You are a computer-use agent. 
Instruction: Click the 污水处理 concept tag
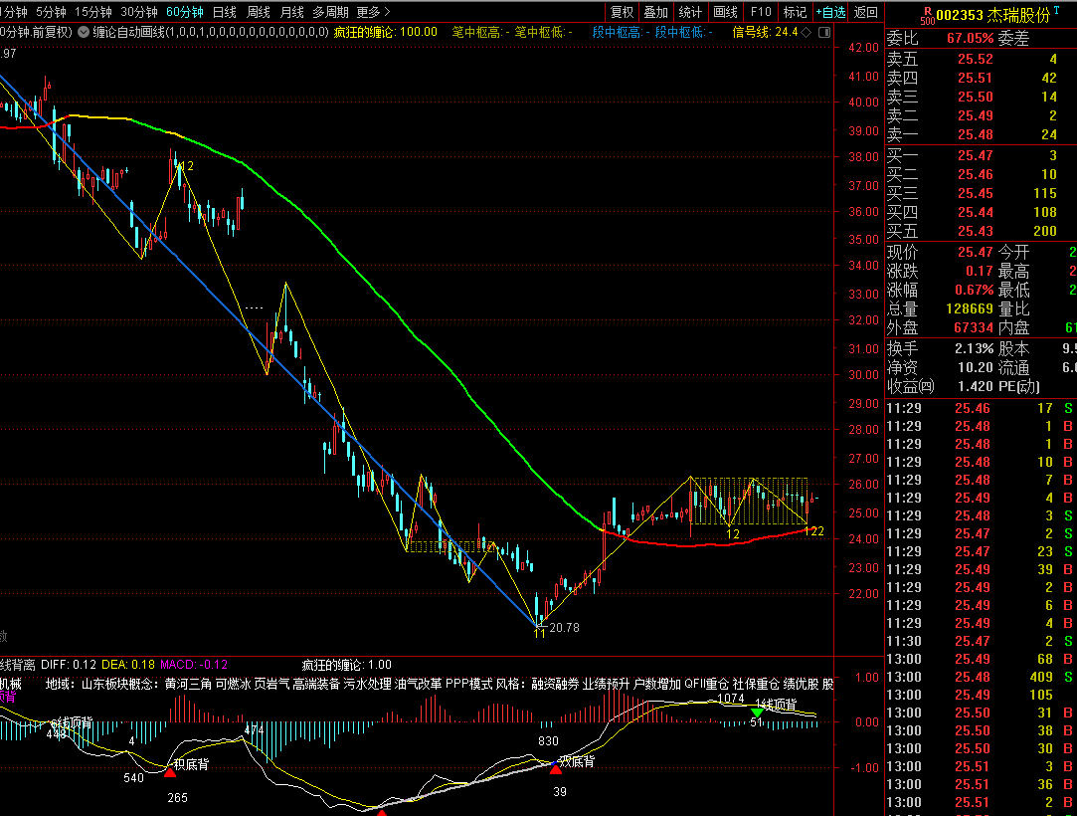368,684
